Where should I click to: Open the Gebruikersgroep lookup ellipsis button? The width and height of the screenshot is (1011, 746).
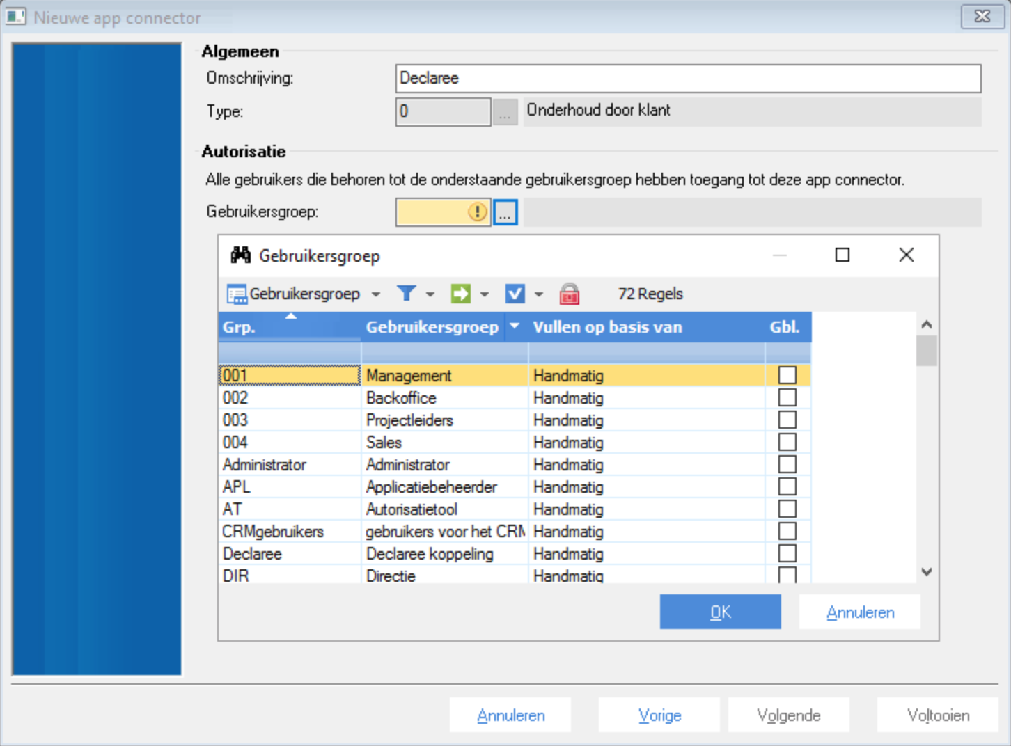(505, 212)
